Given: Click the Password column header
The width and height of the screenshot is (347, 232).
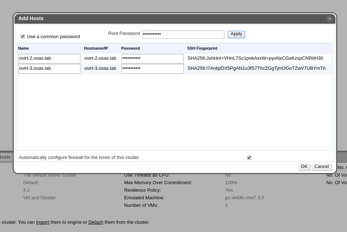Looking at the screenshot, I should point(131,48).
